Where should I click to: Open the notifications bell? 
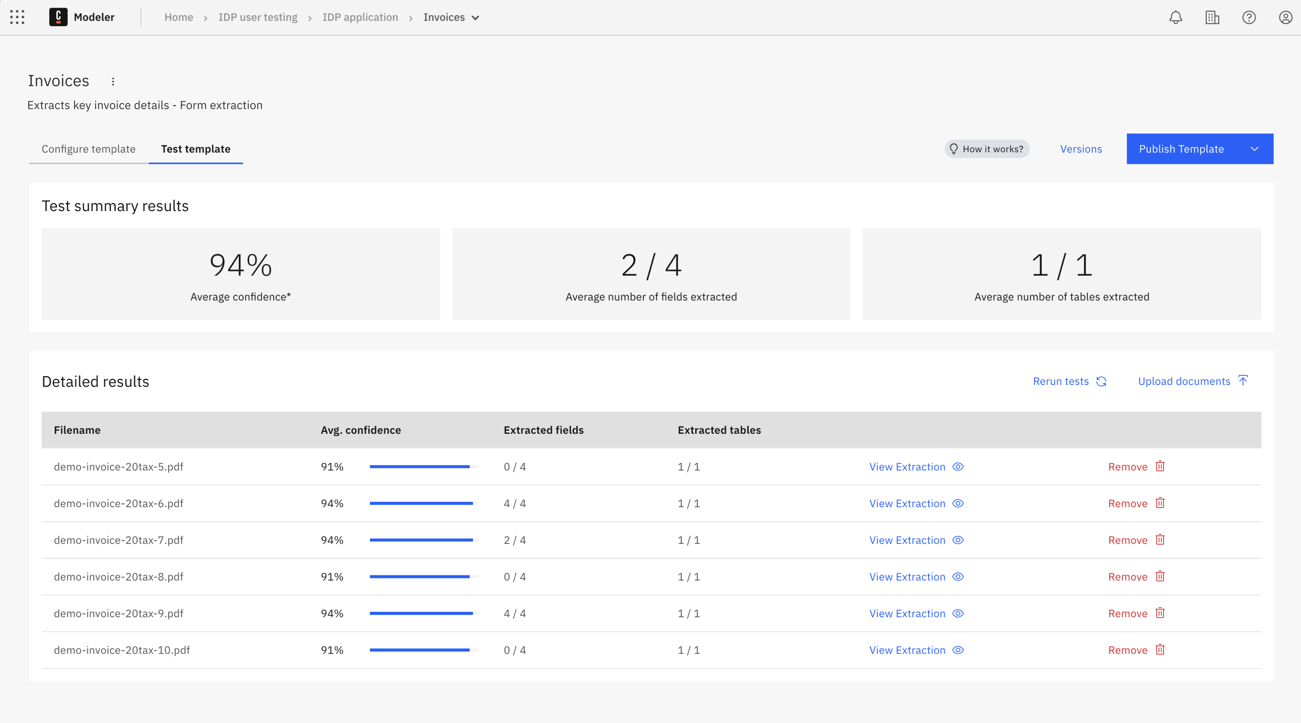[1175, 18]
